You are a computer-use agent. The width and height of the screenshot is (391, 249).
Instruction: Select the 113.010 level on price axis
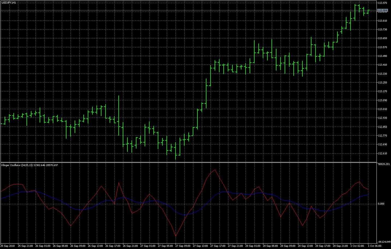(x=383, y=109)
